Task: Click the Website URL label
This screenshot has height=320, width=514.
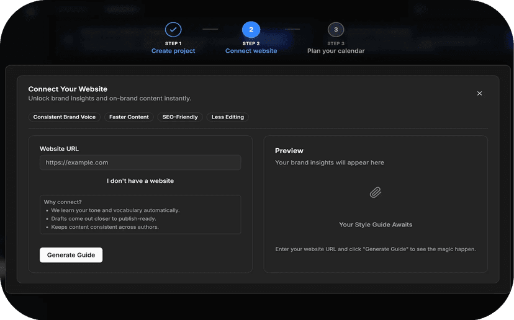Action: [x=60, y=149]
